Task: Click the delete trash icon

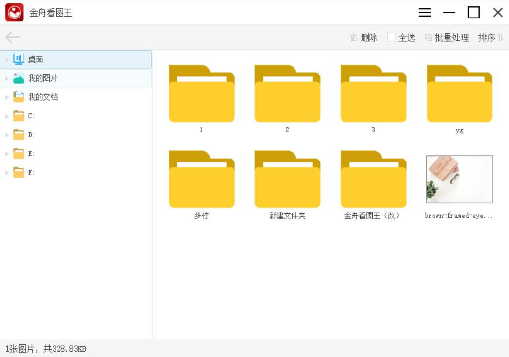Action: 353,37
